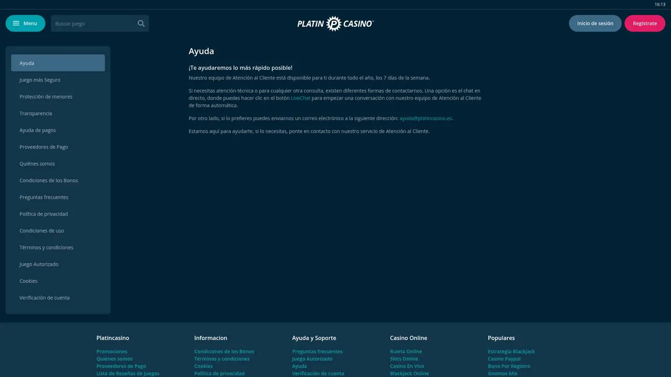This screenshot has height=377, width=671.
Task: Open Términos y condiciones footer link
Action: pos(222,359)
